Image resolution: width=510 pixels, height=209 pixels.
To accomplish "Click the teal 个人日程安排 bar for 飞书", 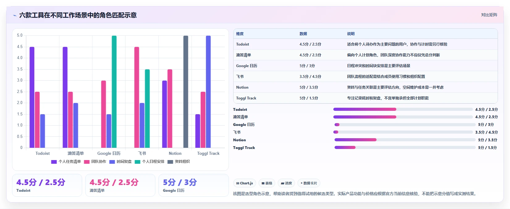I will point(147,108).
